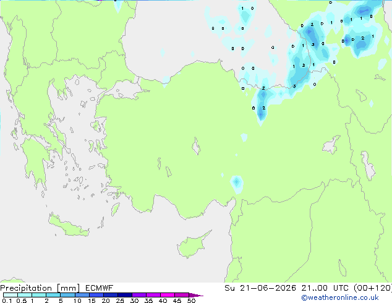This screenshot has height=303, width=392.
Task: Click the '0.1' legend scale label
Action: click(7, 301)
